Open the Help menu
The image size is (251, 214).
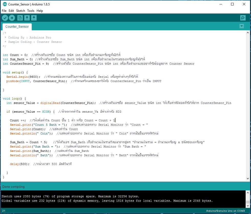pyautogui.click(x=40, y=11)
